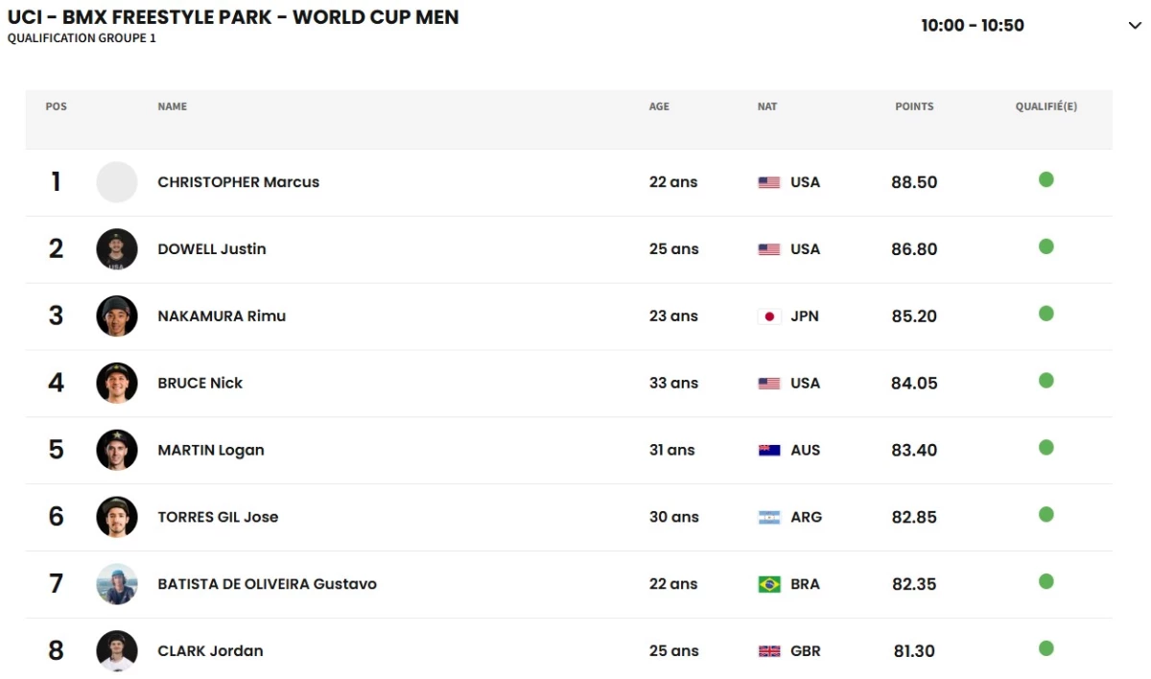Click the 10:00 - 10:50 time label
This screenshot has height=679, width=1151.
(x=973, y=26)
